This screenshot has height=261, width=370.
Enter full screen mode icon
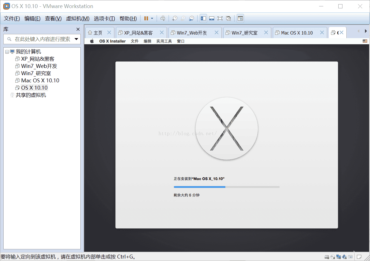pyautogui.click(x=220, y=18)
